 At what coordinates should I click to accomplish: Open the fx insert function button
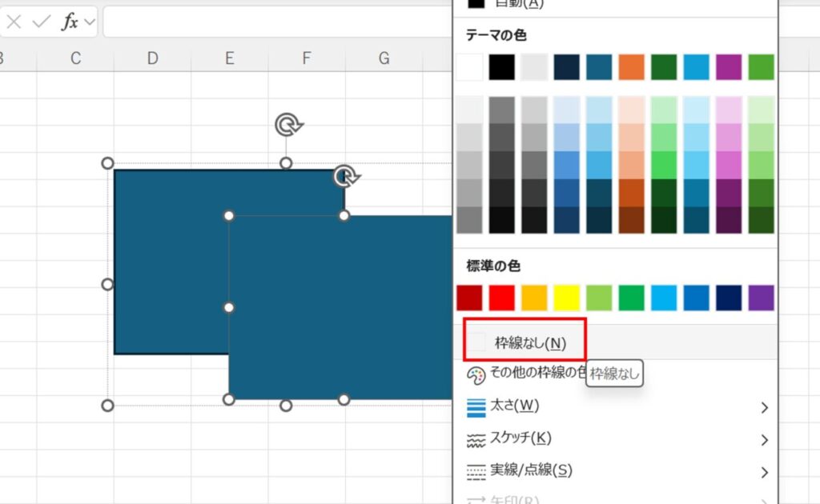click(x=70, y=22)
